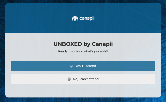The height and width of the screenshot is (102, 166).
Task: Click the empty card area below the buttons
Action: coord(83,91)
